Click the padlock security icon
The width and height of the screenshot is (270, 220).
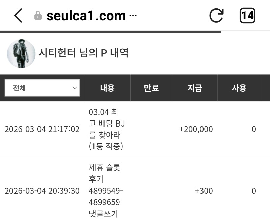[38, 16]
